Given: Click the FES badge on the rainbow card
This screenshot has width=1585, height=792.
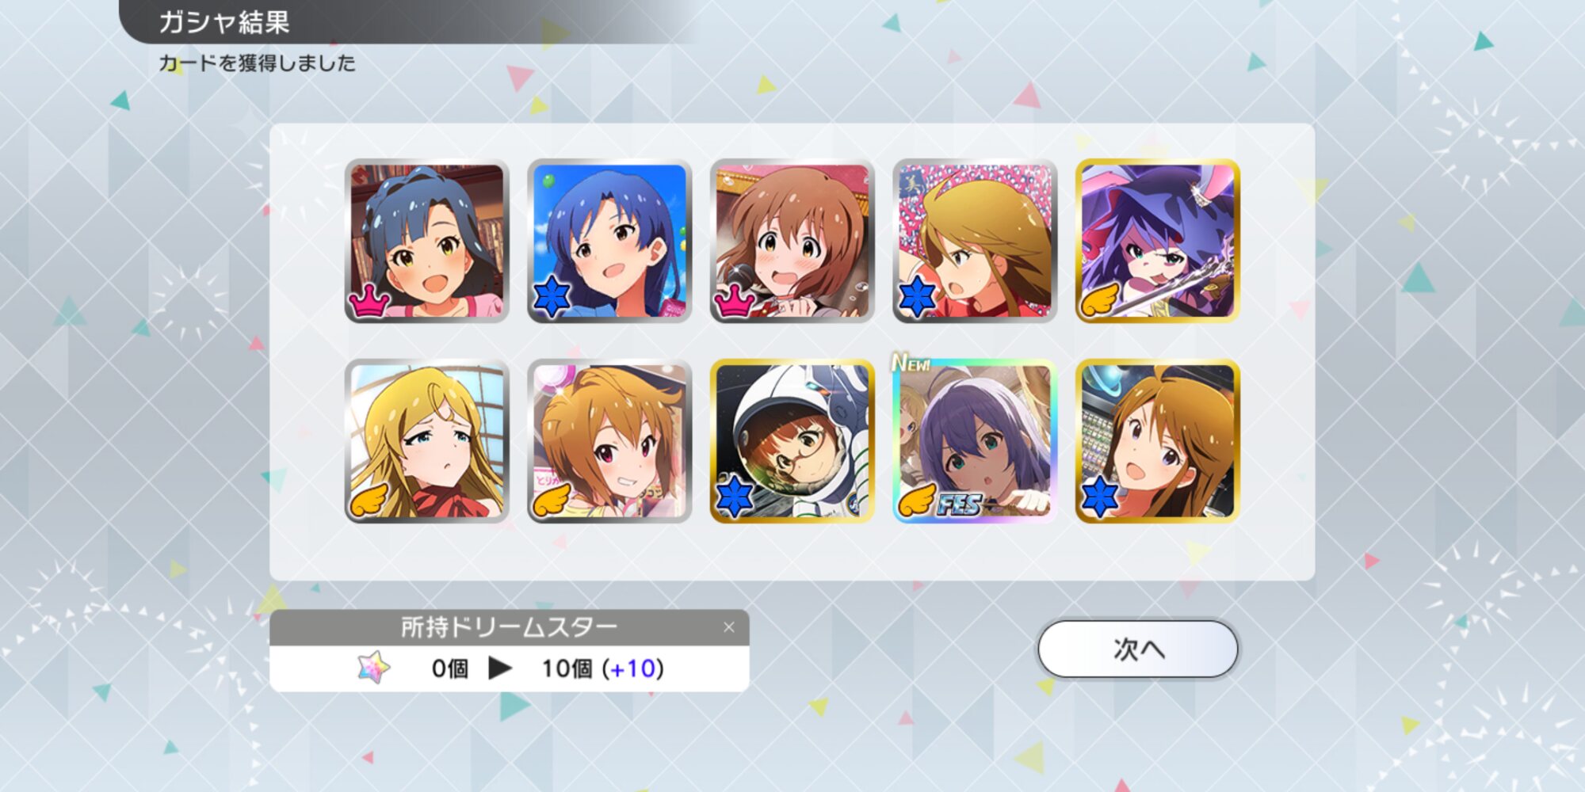Looking at the screenshot, I should point(960,503).
